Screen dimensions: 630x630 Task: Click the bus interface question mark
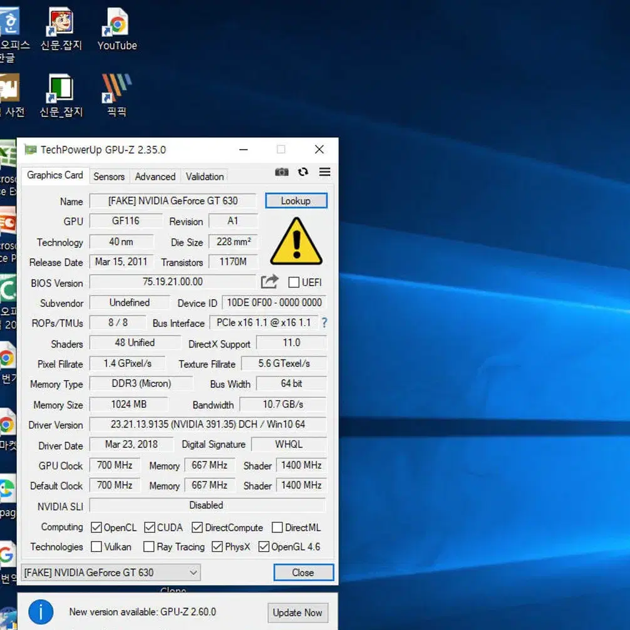(324, 323)
